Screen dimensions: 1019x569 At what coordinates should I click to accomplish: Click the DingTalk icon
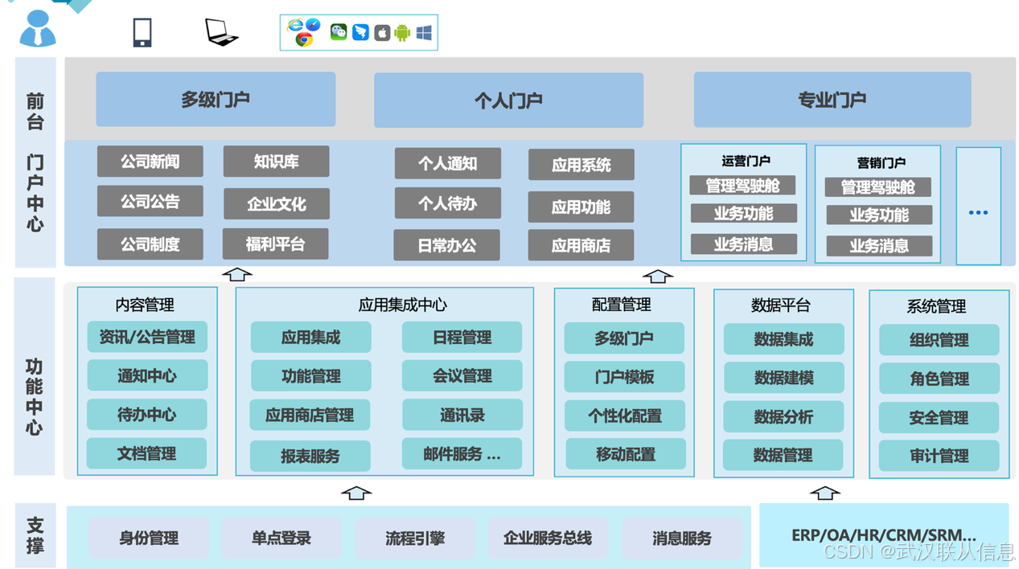[x=360, y=32]
